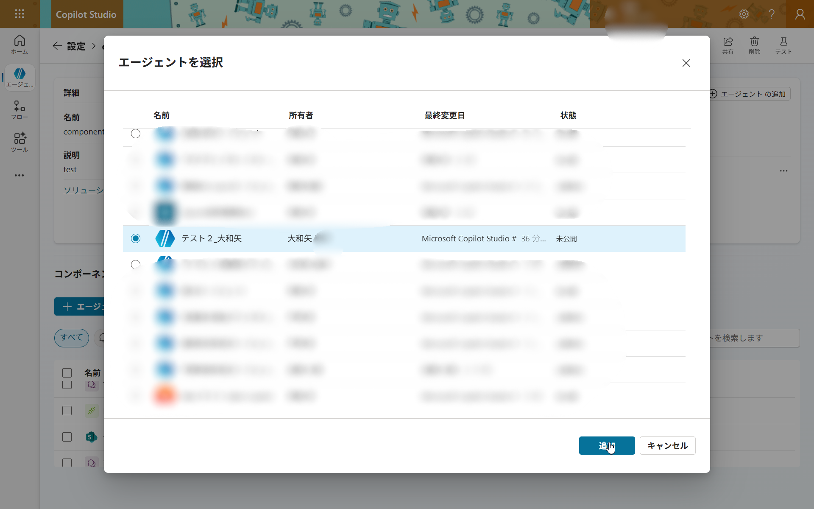Click the blue ＋ エージェント button
This screenshot has height=509, width=814.
pos(80,306)
